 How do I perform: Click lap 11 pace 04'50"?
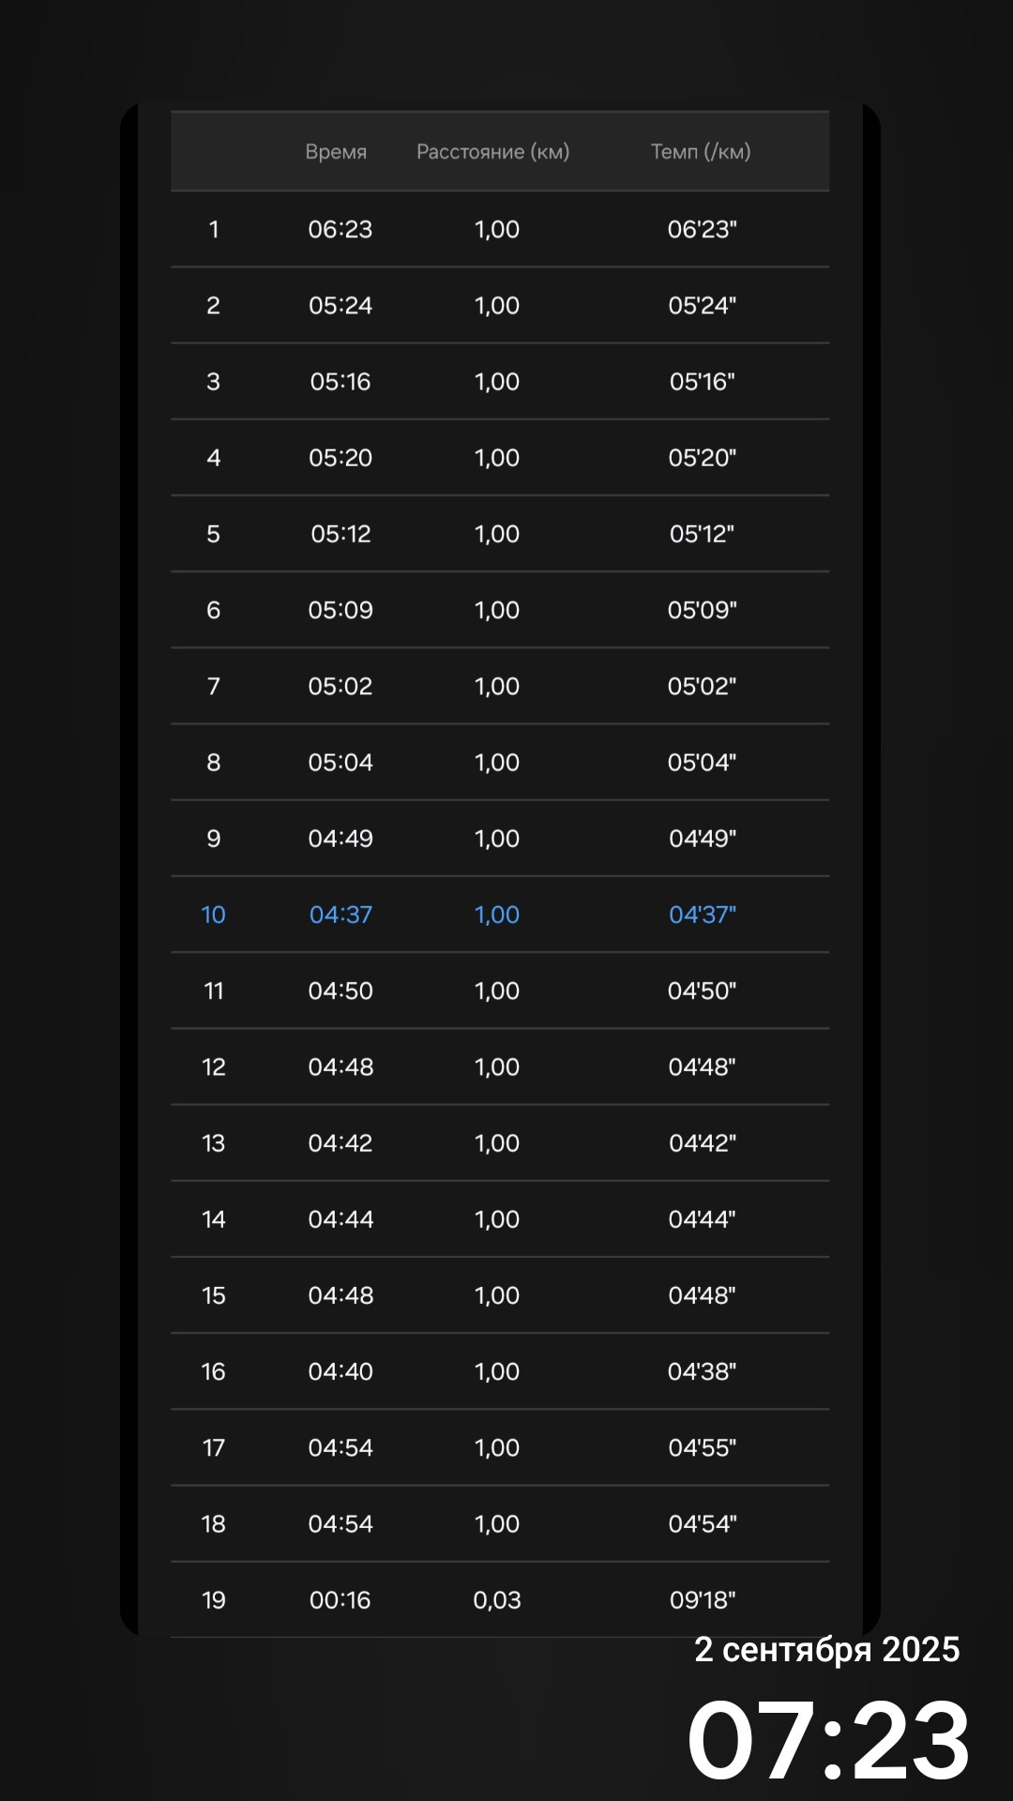click(x=703, y=991)
